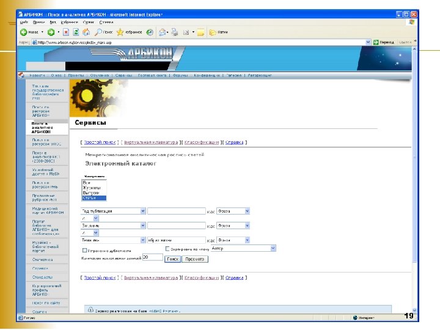Screen dimensions: 440x330
Task: Click the page vertical scrollbar thumb
Action: [x=414, y=157]
